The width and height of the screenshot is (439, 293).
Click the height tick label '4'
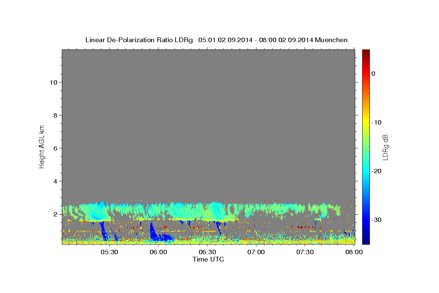tap(56, 181)
